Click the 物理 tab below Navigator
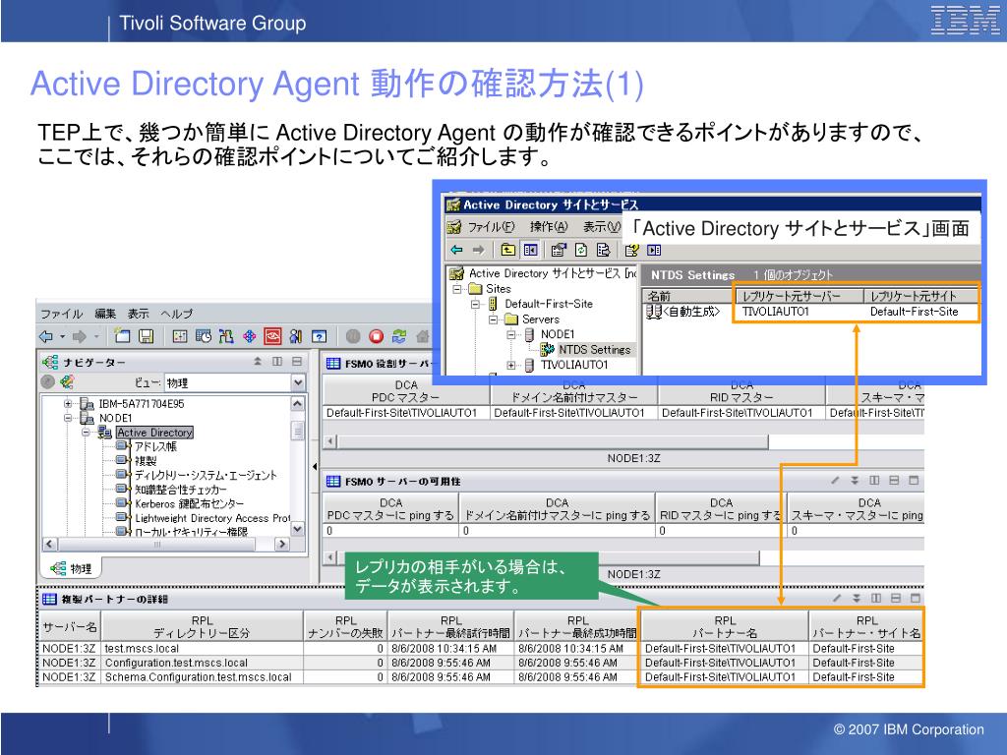The height and width of the screenshot is (755, 1007). point(72,568)
